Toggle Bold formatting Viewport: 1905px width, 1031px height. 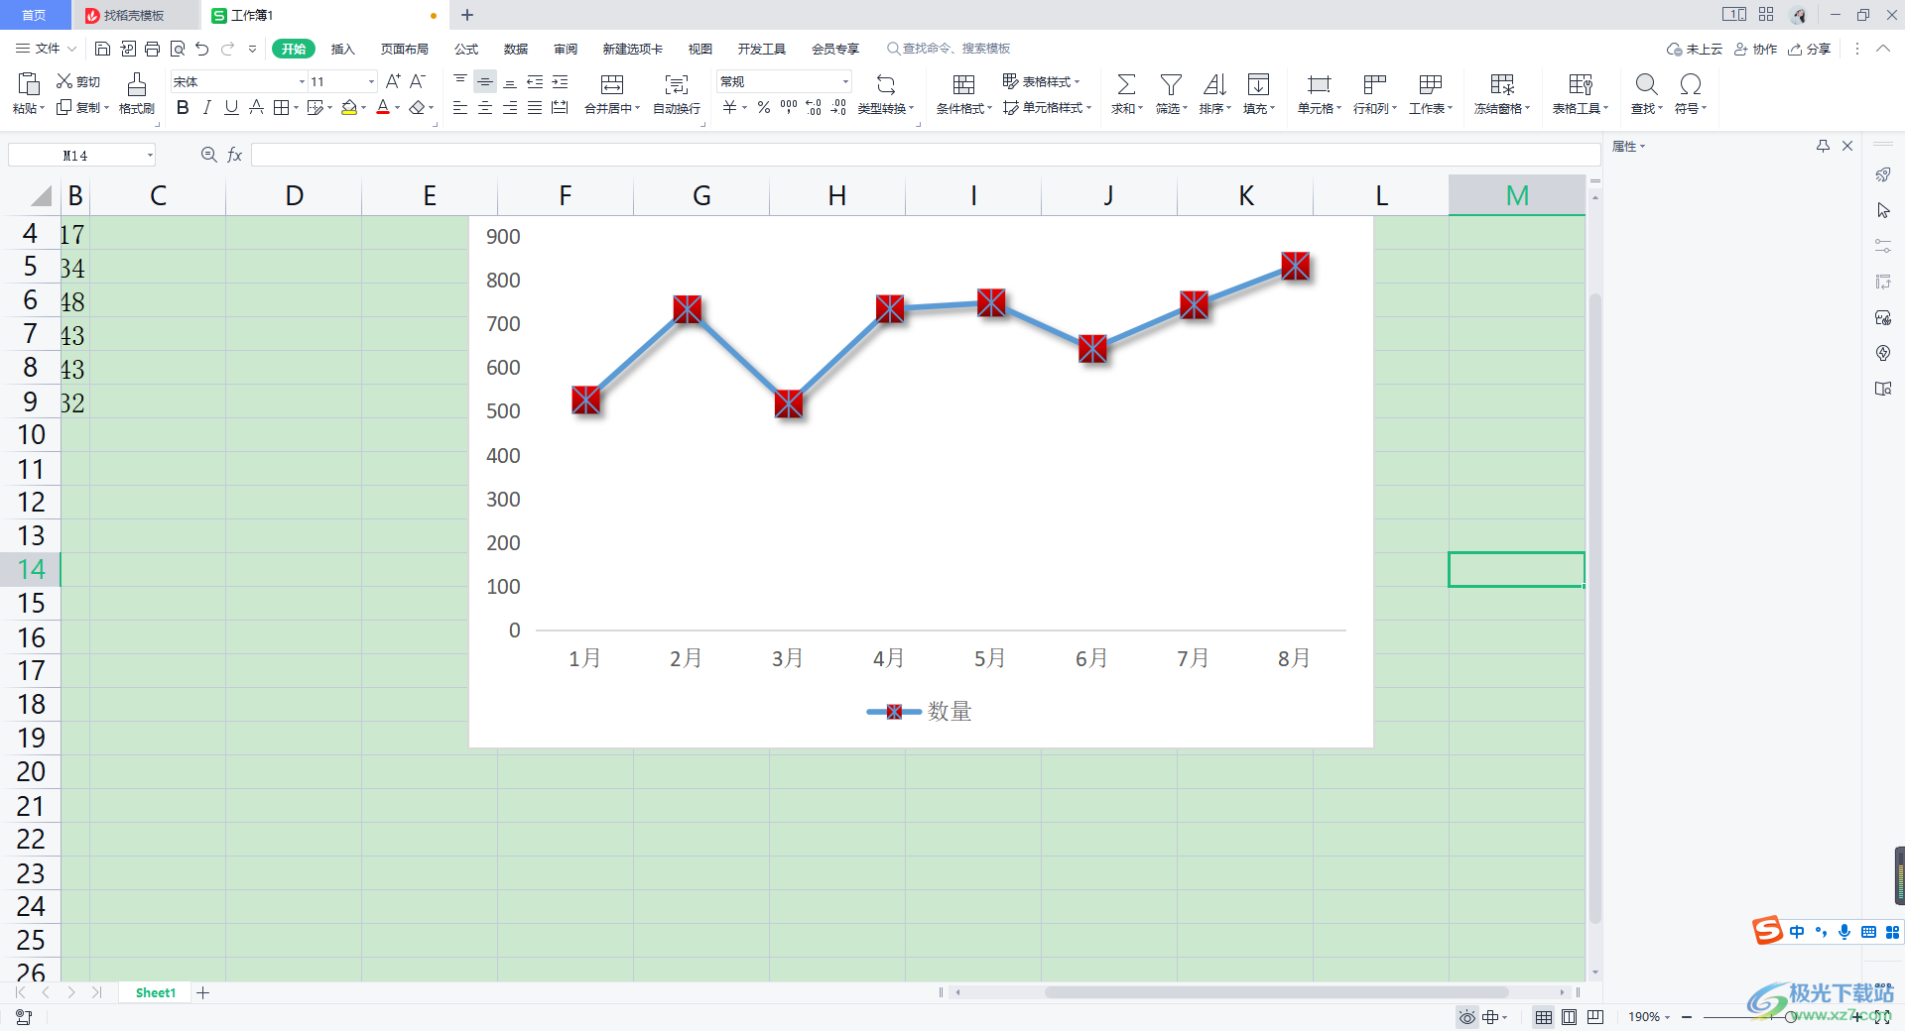coord(183,107)
